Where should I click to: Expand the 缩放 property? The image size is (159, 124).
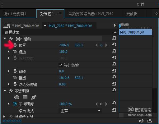(8, 52)
